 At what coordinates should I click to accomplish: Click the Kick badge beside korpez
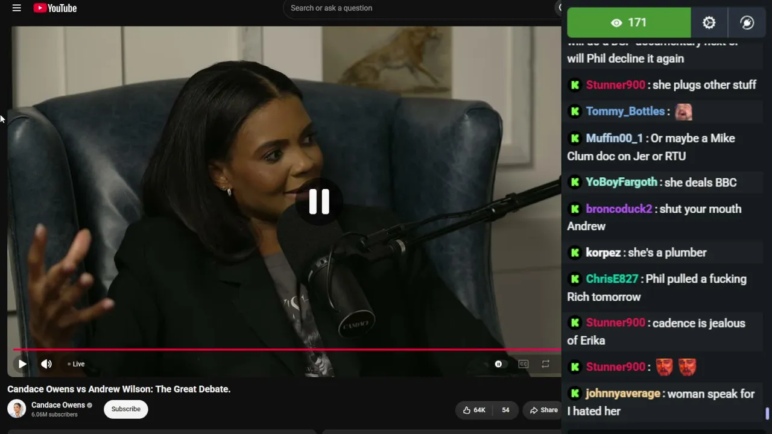(575, 253)
